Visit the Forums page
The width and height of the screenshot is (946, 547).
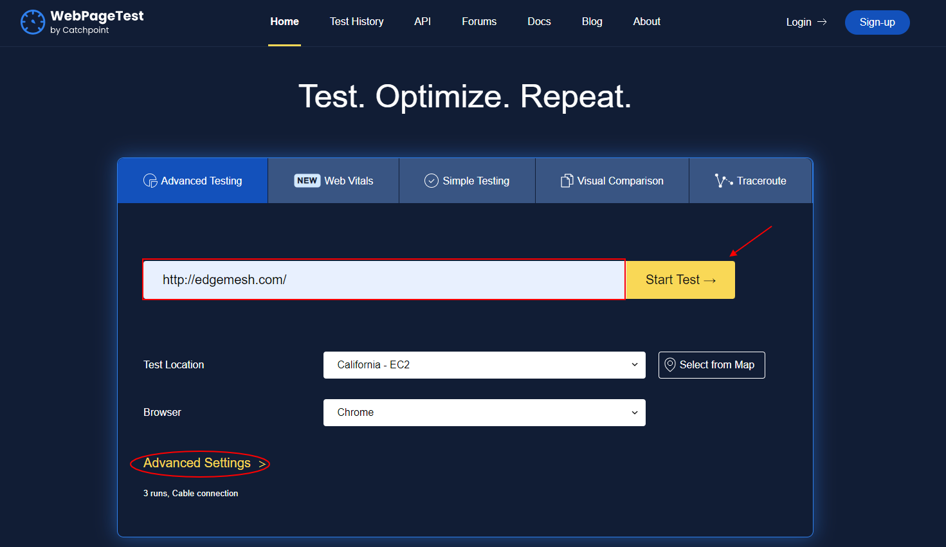click(479, 21)
